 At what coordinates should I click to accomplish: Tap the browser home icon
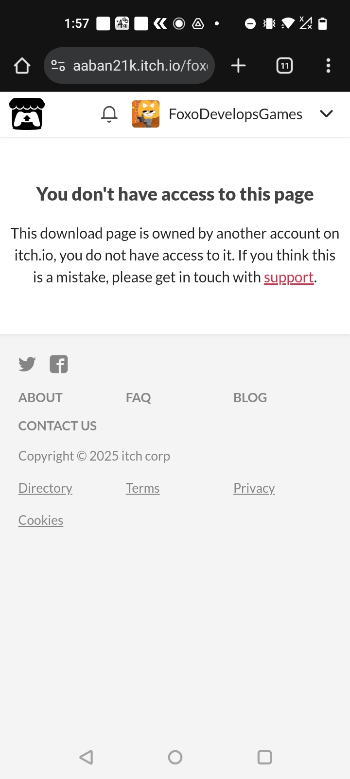click(x=22, y=66)
